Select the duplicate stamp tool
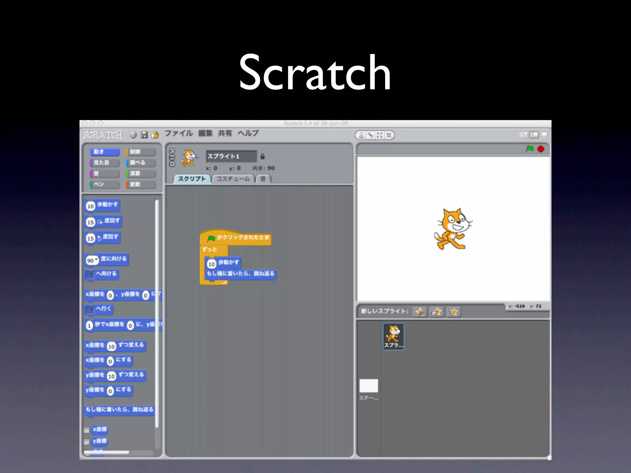Image resolution: width=631 pixels, height=473 pixels. click(361, 135)
